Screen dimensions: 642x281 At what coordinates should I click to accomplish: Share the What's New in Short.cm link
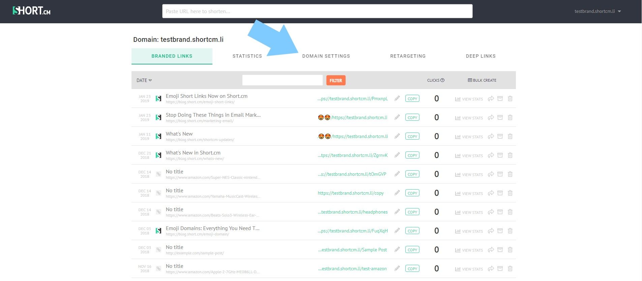491,155
